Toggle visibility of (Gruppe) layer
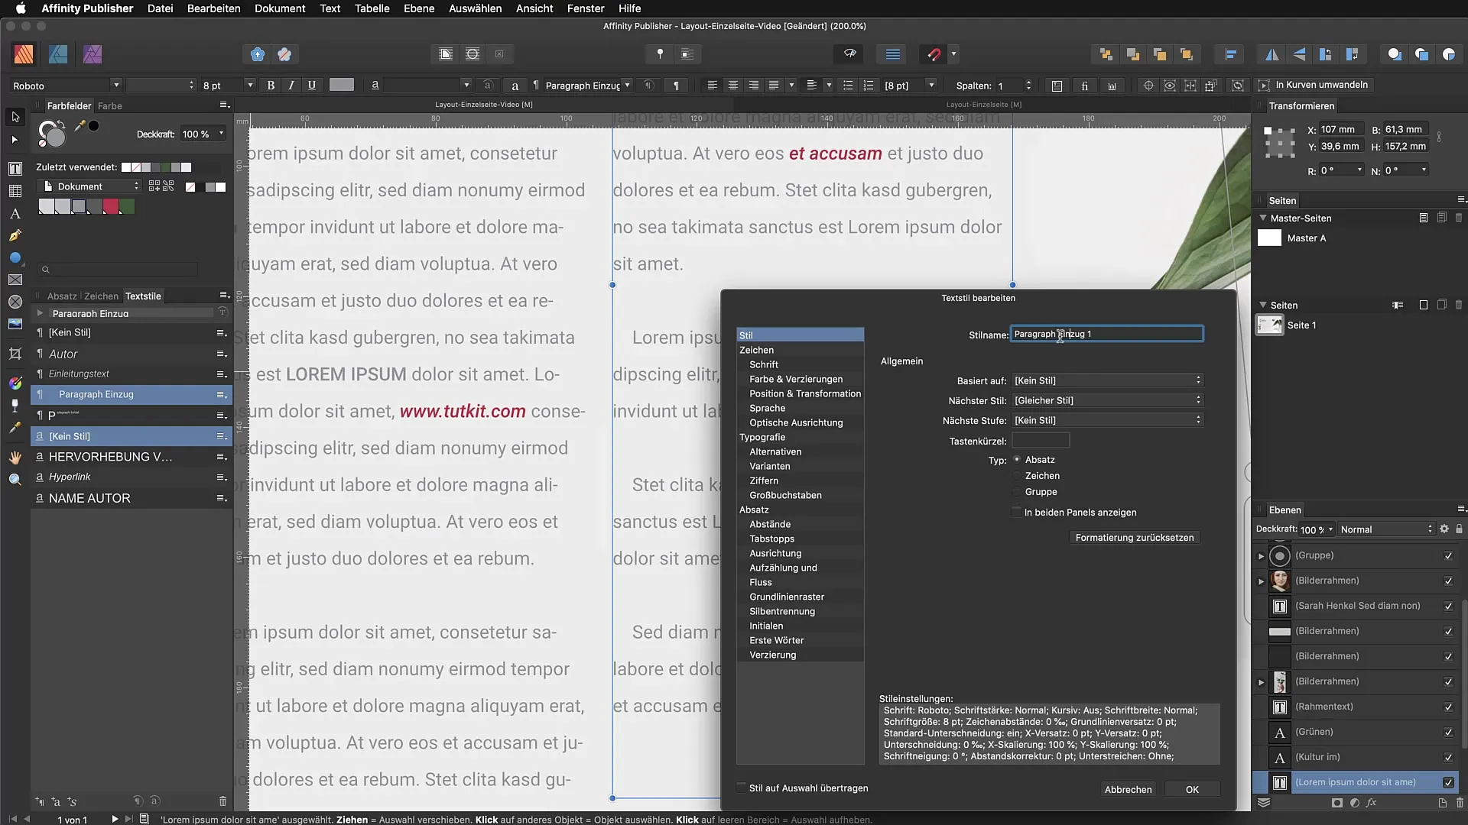The image size is (1468, 825). (1448, 555)
